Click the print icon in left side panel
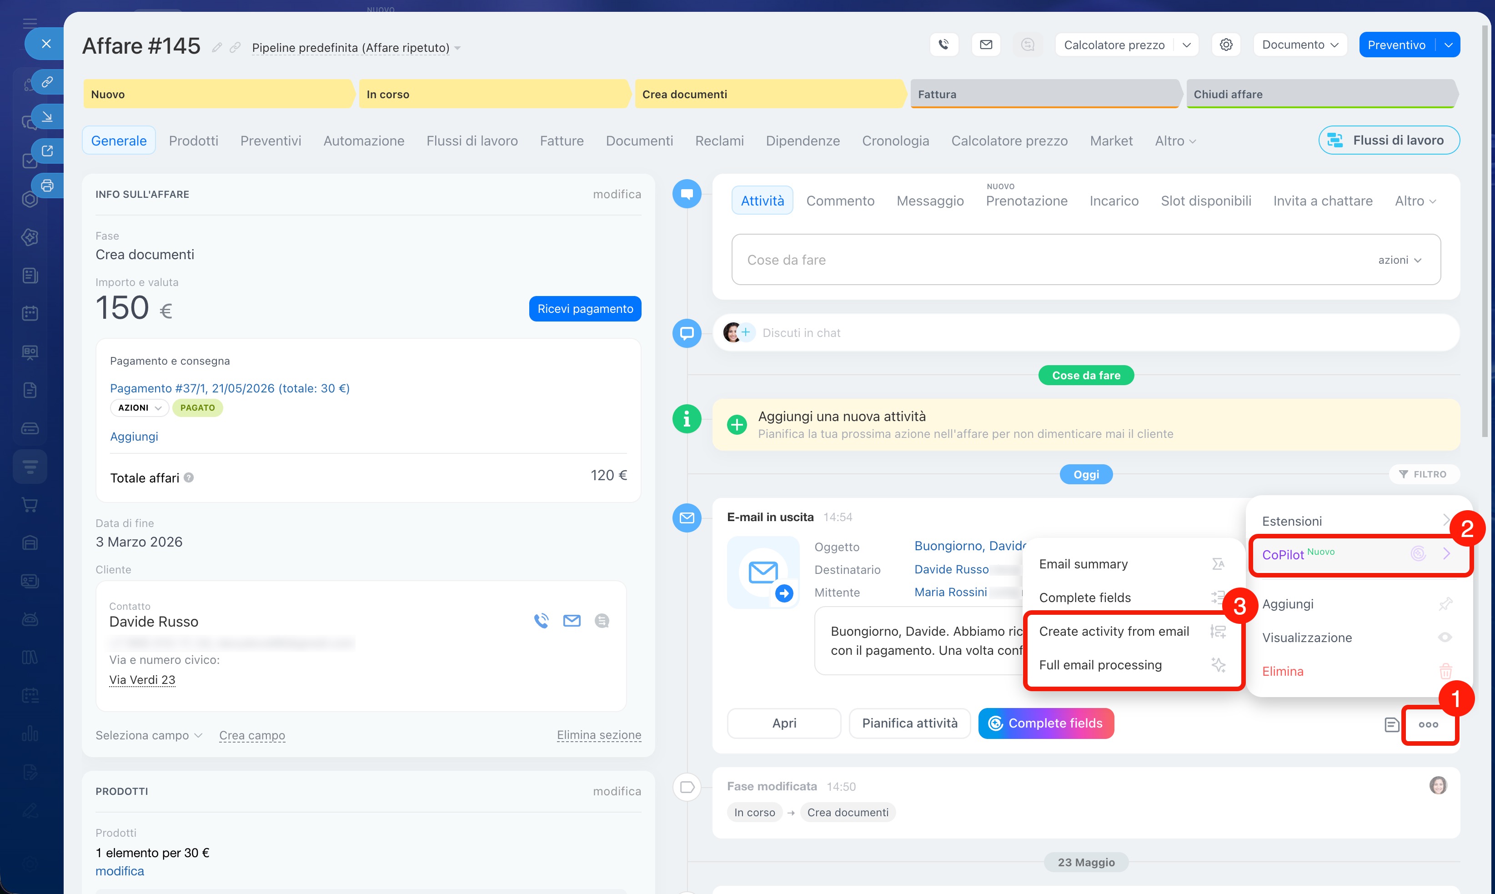1495x894 pixels. pos(47,185)
